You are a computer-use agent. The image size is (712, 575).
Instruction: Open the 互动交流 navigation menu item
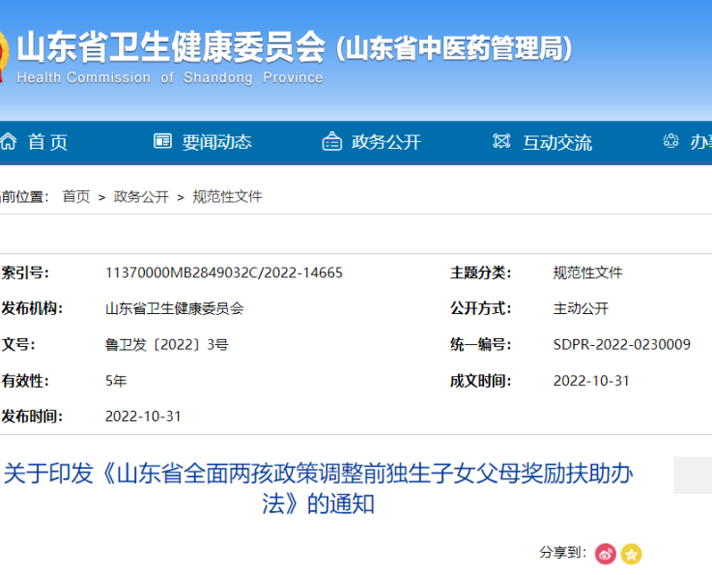tap(557, 143)
